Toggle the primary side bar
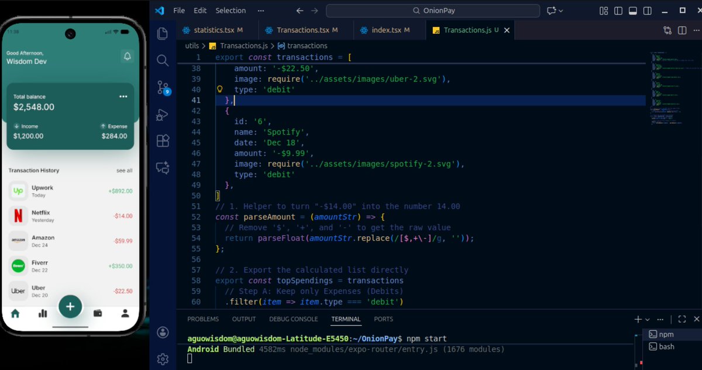This screenshot has width=702, height=370. tap(618, 11)
